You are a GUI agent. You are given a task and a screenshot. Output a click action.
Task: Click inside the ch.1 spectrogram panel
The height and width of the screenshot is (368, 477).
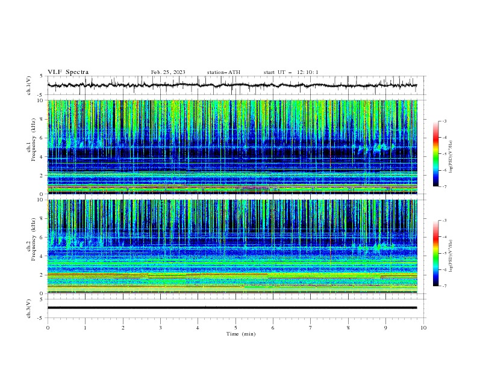[232, 147]
